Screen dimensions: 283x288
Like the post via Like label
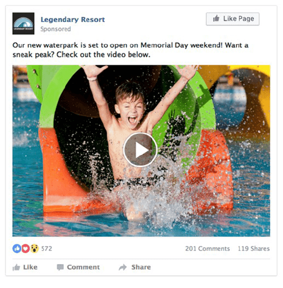click(x=30, y=267)
